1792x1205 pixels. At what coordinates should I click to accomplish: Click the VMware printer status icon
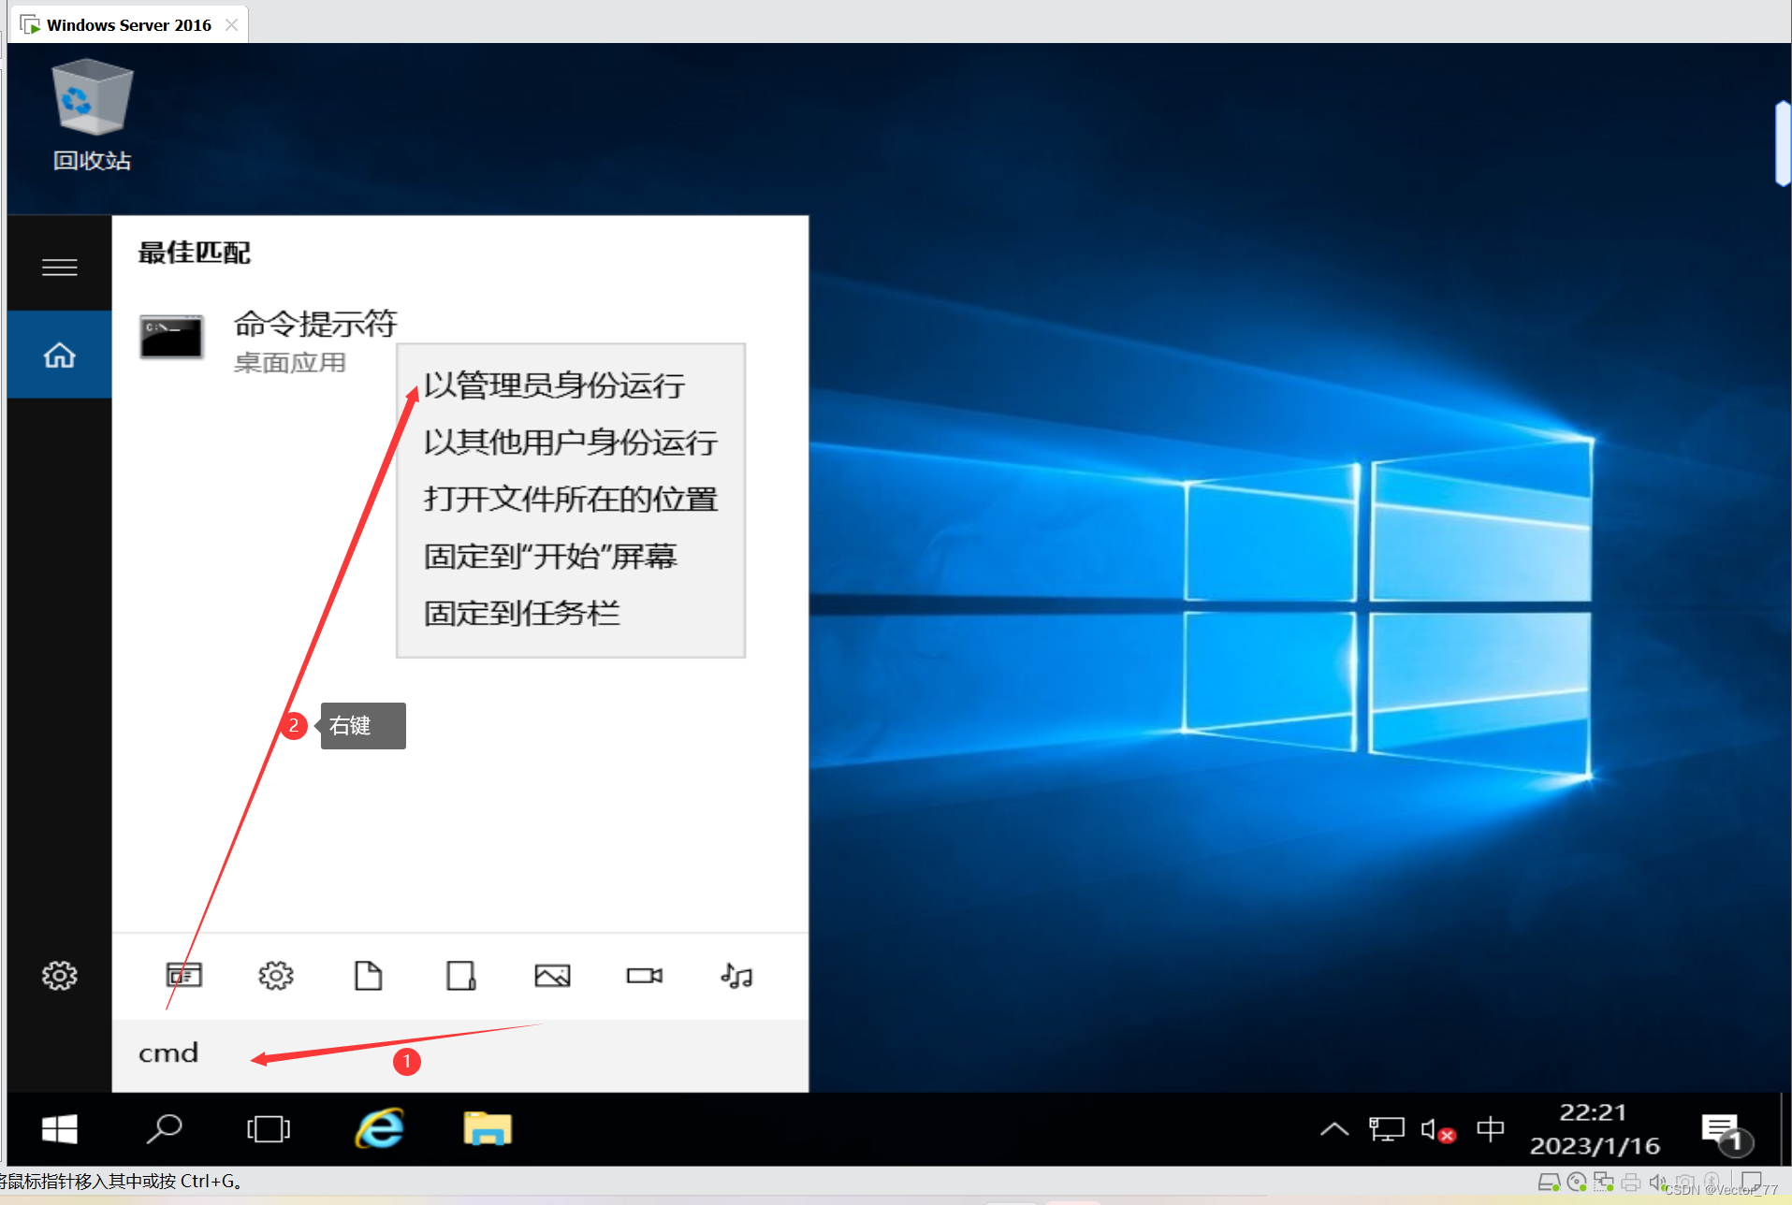coord(1630,1183)
